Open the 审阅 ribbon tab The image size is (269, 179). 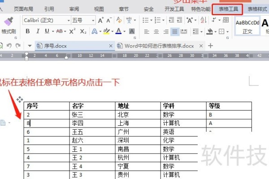coord(74,9)
